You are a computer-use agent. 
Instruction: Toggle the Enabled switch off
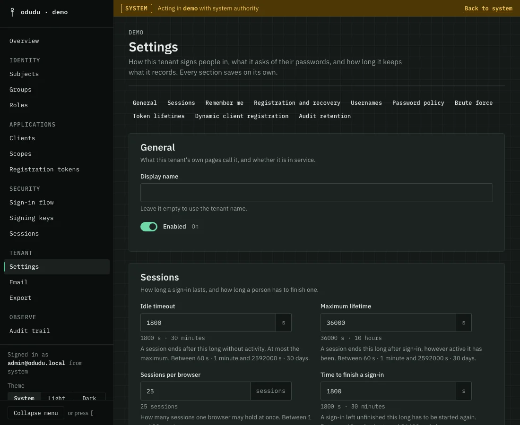[149, 227]
